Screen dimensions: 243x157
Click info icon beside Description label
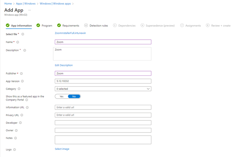pos(25,50)
